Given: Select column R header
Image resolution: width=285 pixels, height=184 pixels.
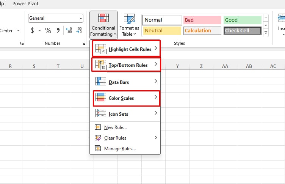Looking at the screenshot, I should click(10, 66).
